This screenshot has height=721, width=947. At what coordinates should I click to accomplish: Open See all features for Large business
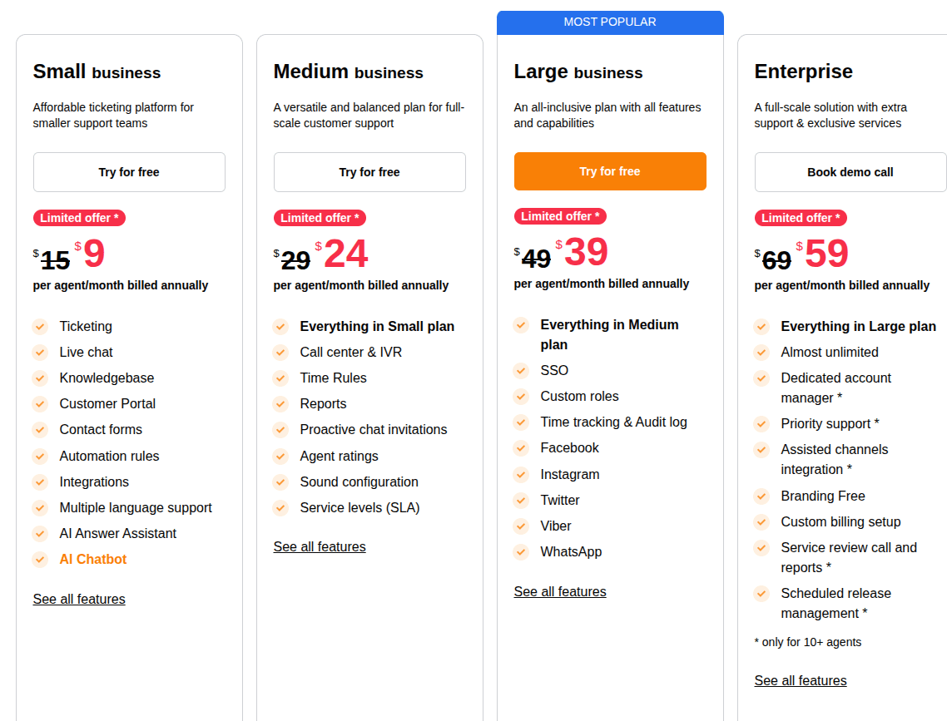click(560, 592)
